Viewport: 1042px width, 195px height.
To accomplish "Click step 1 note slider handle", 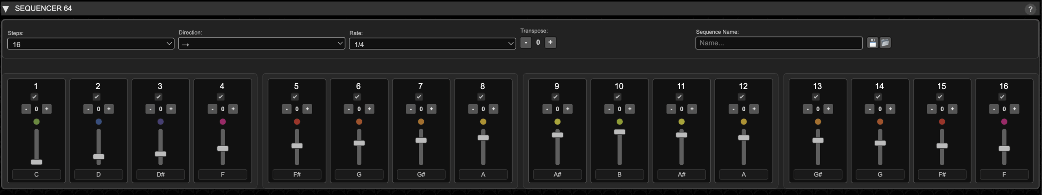I will [x=37, y=162].
